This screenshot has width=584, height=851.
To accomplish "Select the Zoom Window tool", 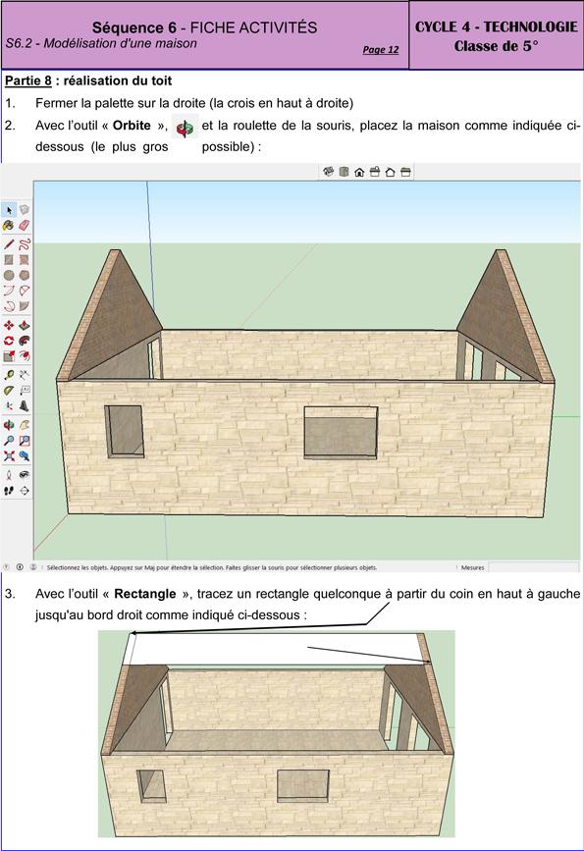I will coord(24,441).
